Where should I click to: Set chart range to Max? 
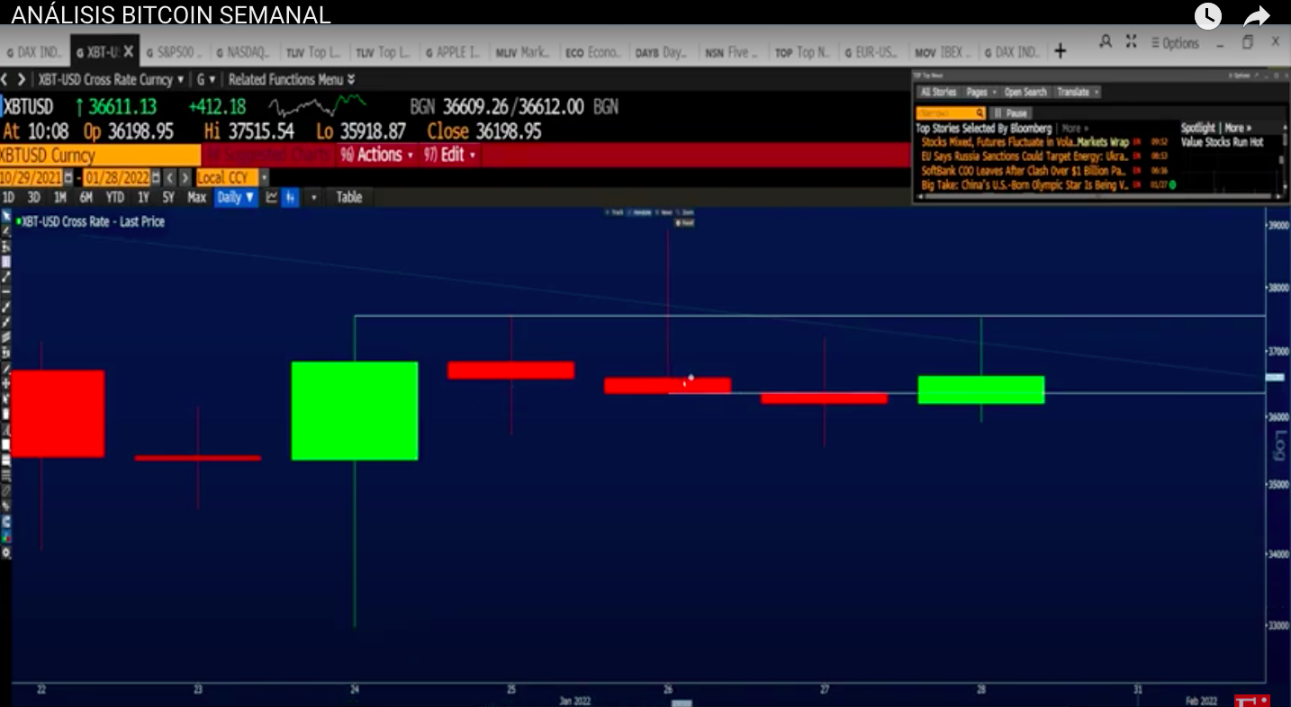click(196, 197)
